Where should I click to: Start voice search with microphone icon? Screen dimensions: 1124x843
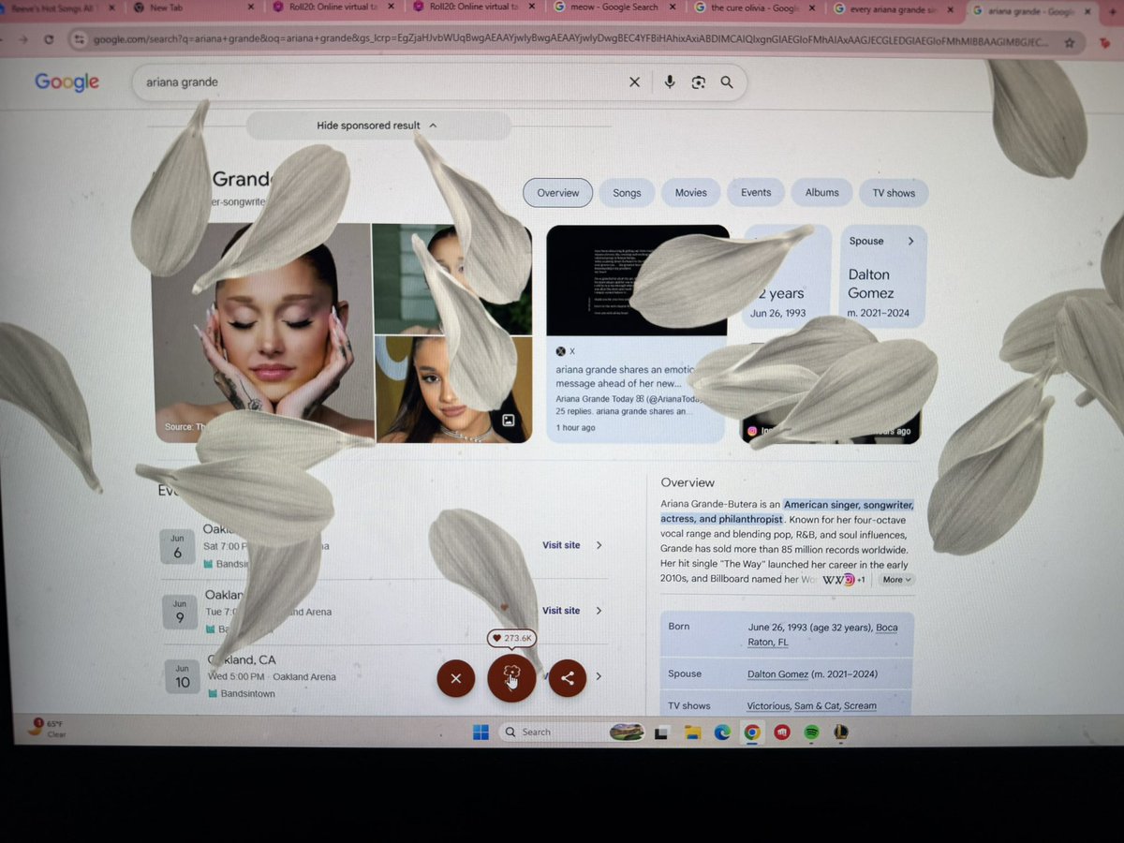click(x=670, y=82)
